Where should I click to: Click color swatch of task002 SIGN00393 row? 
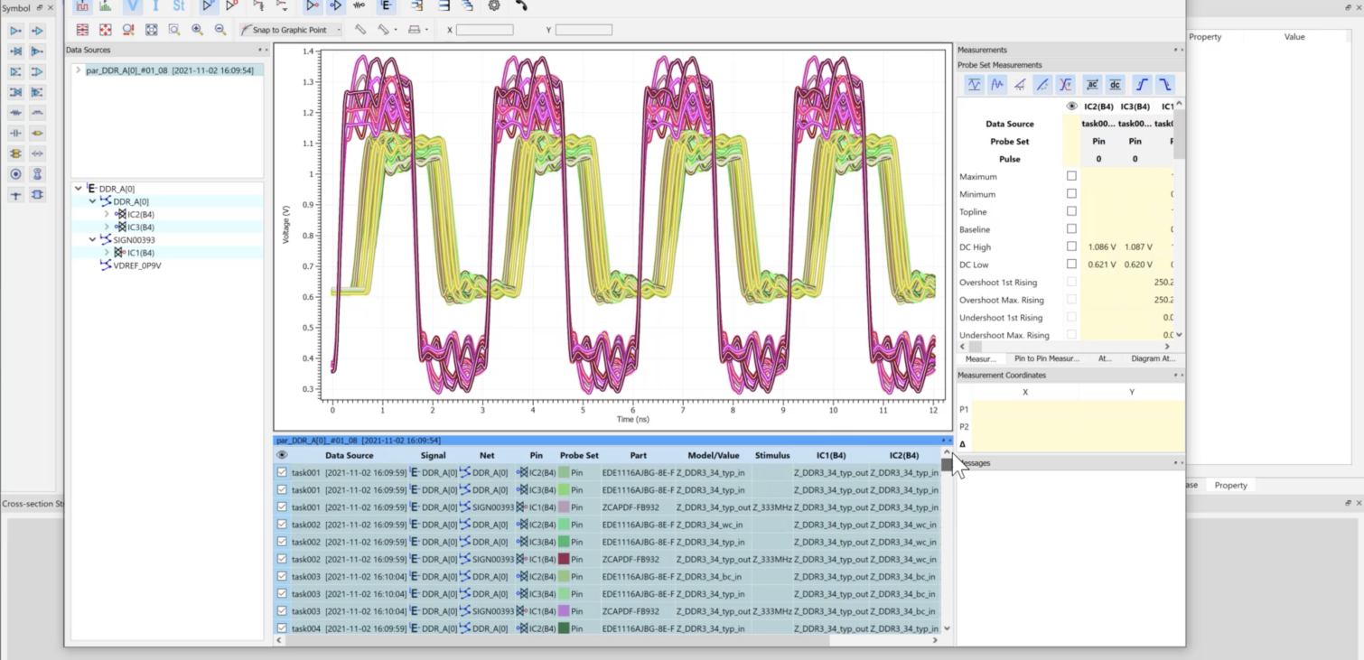[x=564, y=559]
